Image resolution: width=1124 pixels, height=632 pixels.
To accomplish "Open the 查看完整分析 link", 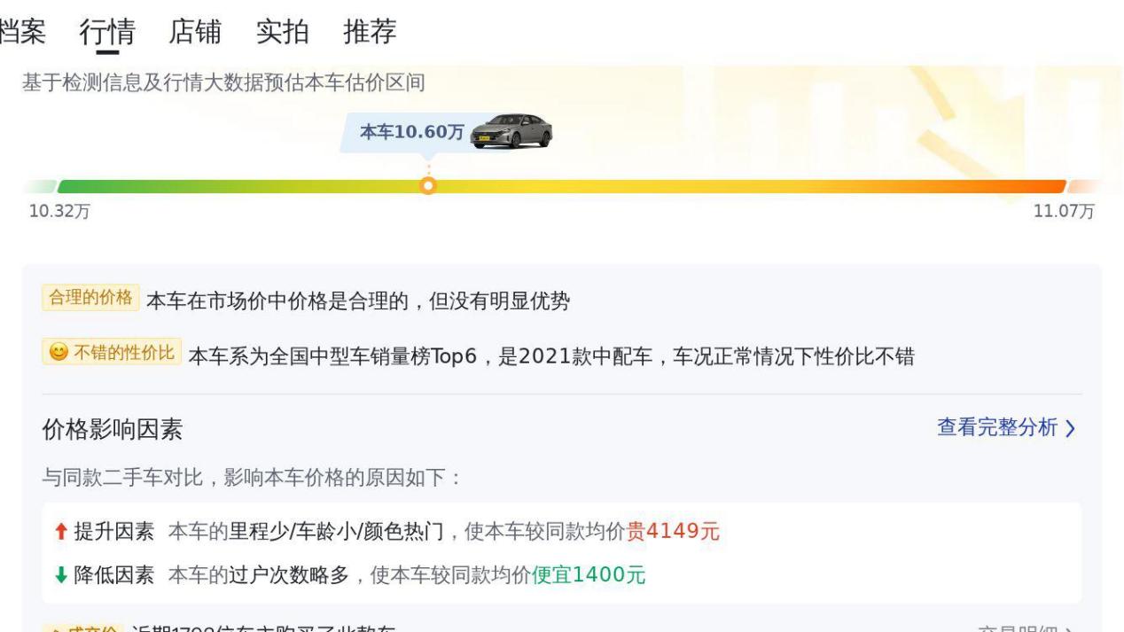I will point(997,428).
